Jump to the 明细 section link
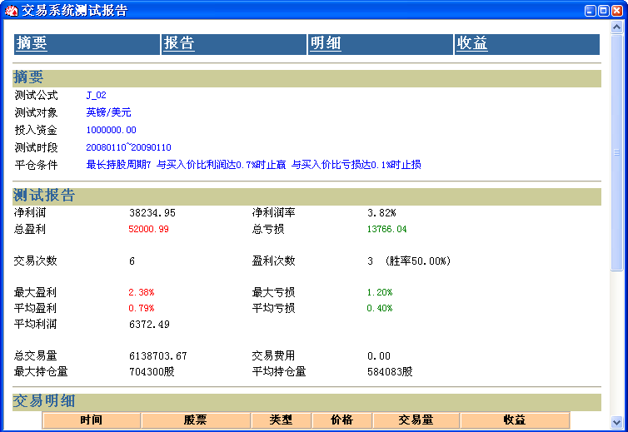The width and height of the screenshot is (628, 432). coord(326,43)
